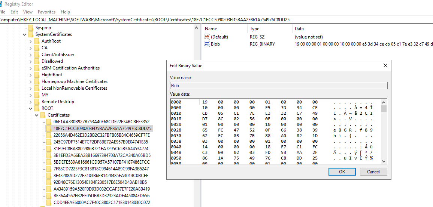Screen dimensions: 433x207
Task: Collapse the SystemCertificates tree node
Action: (x=25, y=34)
